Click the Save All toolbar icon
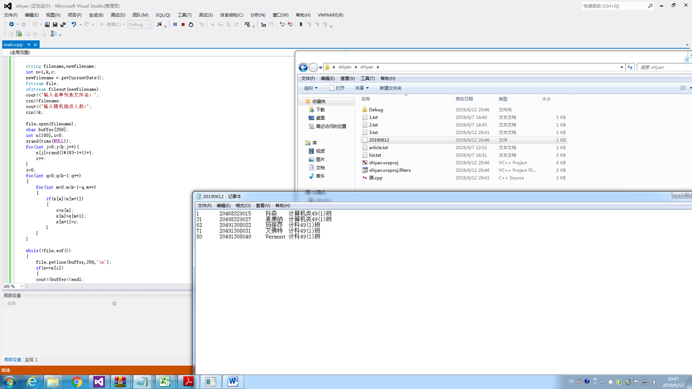 pyautogui.click(x=63, y=25)
